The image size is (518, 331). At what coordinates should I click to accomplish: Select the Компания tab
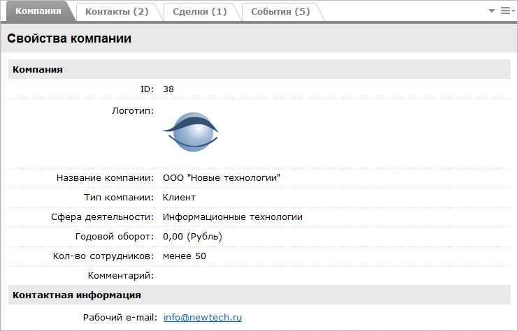[x=38, y=12]
